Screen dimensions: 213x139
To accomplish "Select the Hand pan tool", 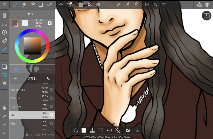I will [4, 108].
